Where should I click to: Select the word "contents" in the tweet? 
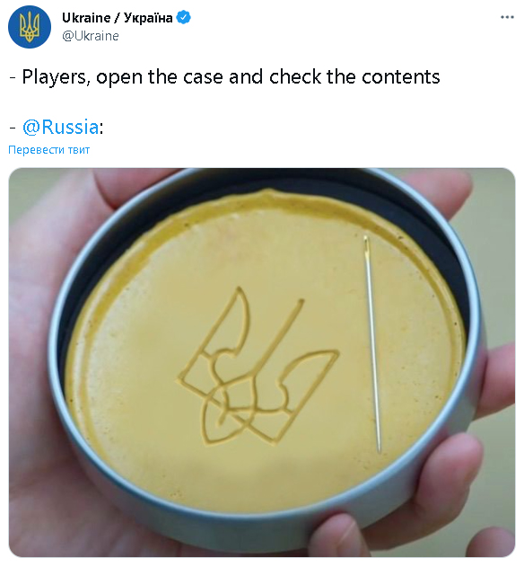[401, 76]
